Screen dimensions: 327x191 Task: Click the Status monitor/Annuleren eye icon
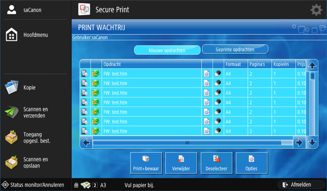coord(5,185)
